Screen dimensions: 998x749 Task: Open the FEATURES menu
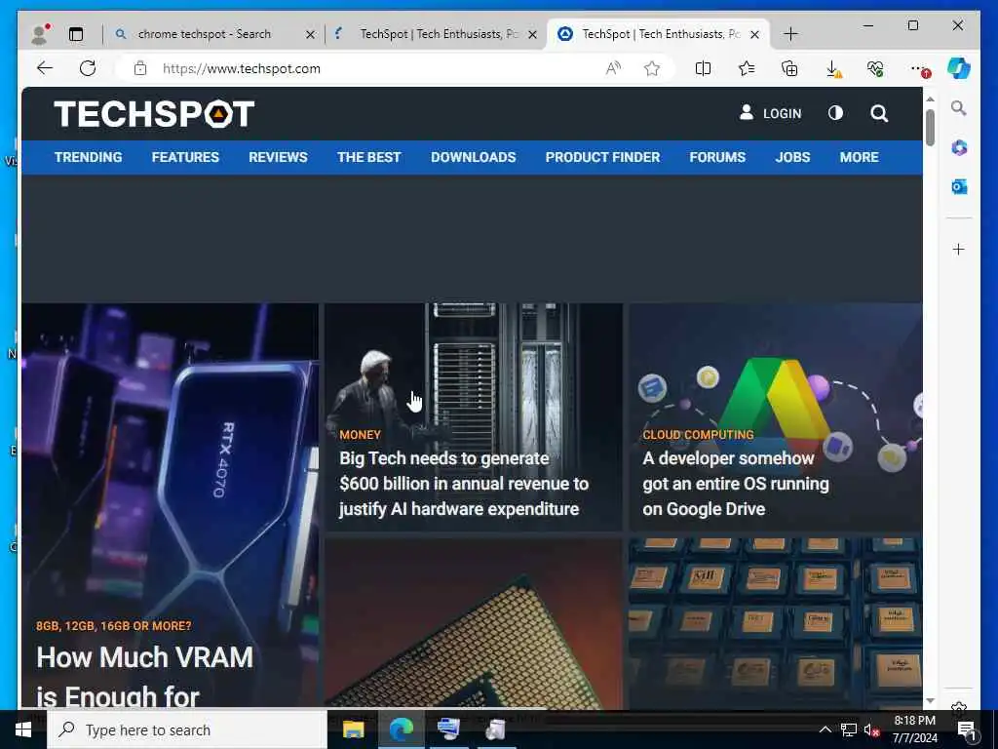185,157
